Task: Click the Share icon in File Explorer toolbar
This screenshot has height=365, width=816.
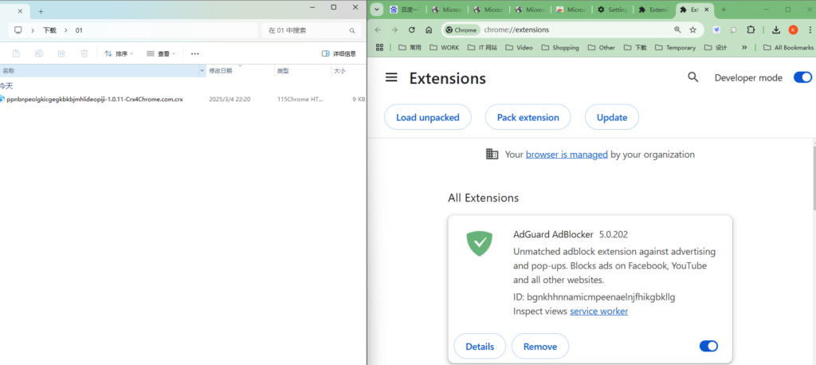Action: [x=61, y=53]
